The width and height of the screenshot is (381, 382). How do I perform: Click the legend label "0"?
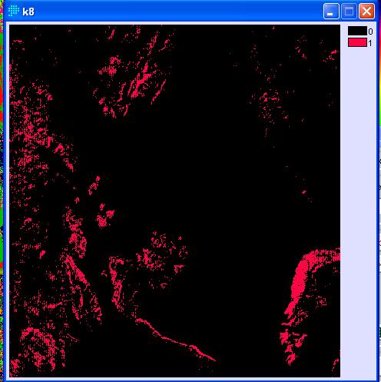(x=370, y=32)
